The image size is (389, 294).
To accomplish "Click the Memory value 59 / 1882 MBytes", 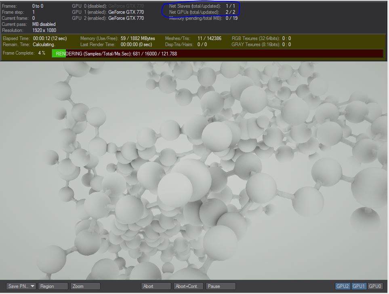I will [x=138, y=38].
